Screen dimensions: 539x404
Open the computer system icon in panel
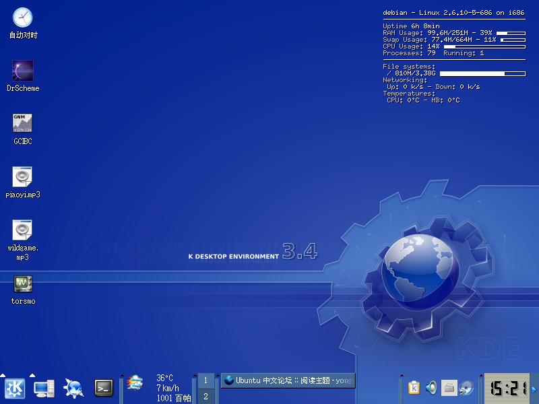[44, 389]
